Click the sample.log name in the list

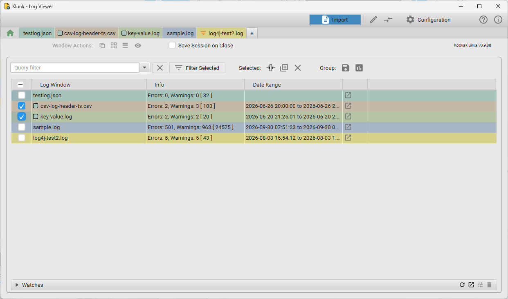46,127
